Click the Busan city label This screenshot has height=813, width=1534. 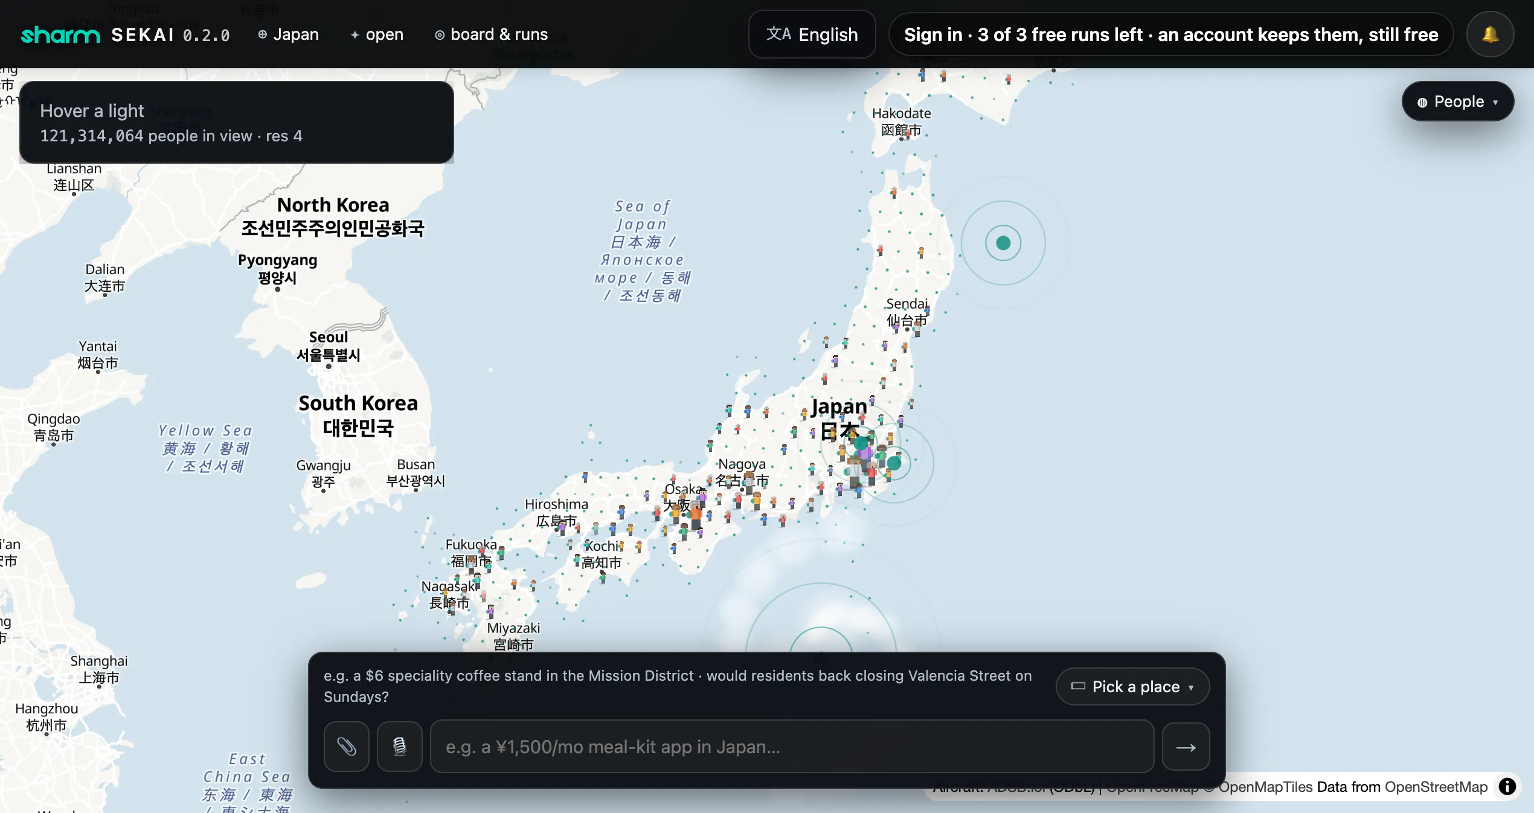416,472
